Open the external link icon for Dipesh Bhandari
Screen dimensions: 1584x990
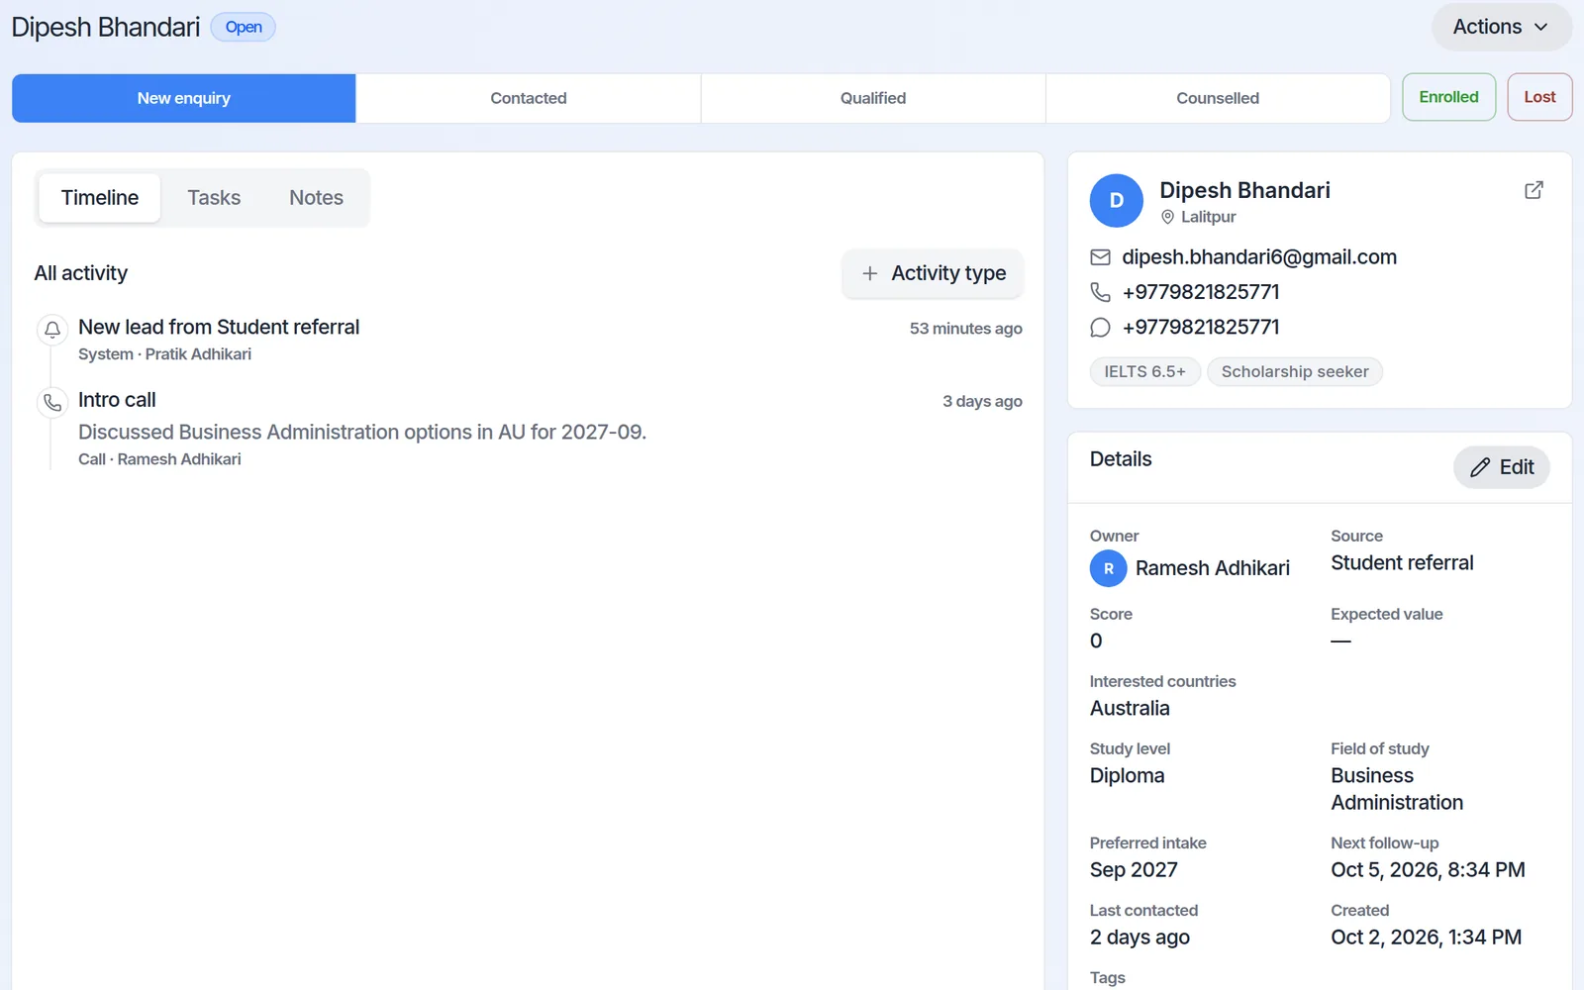[1534, 190]
